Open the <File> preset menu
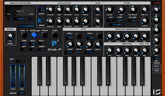The height and width of the screenshot is (96, 165). click(31, 14)
